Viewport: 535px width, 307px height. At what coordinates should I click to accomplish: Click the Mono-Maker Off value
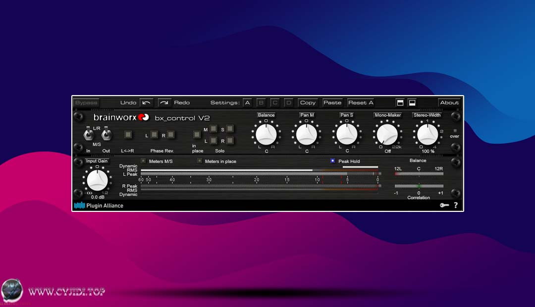point(387,151)
